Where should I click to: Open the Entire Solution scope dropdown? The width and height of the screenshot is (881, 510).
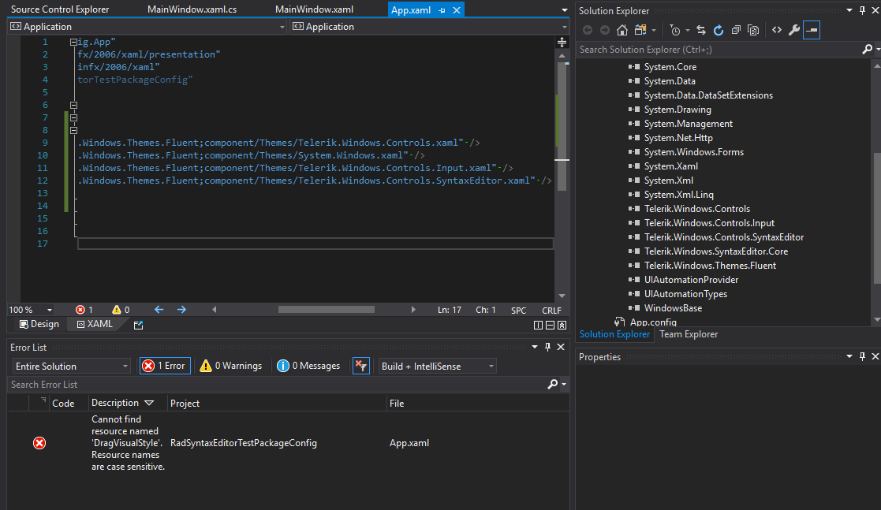point(71,366)
